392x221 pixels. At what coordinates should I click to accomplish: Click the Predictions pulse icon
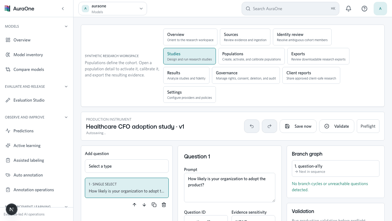pos(8,131)
